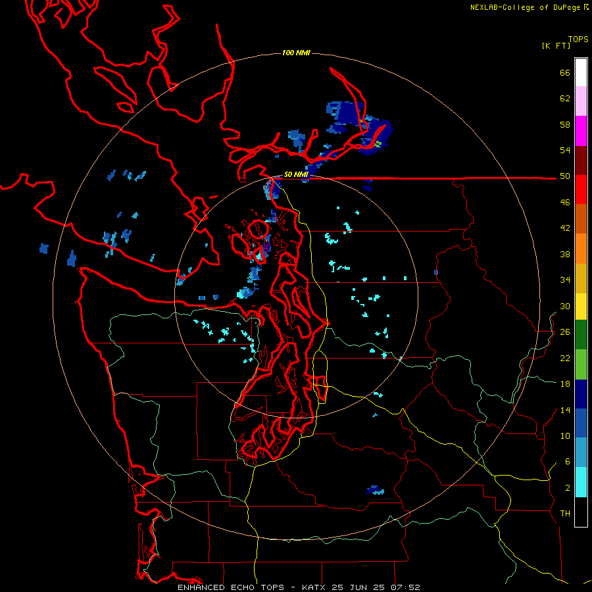Select the magenta 58 kft legend swatch
592x592 pixels.
[581, 131]
